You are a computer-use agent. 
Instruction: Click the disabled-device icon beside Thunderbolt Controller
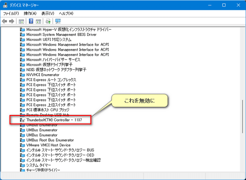click(23, 120)
